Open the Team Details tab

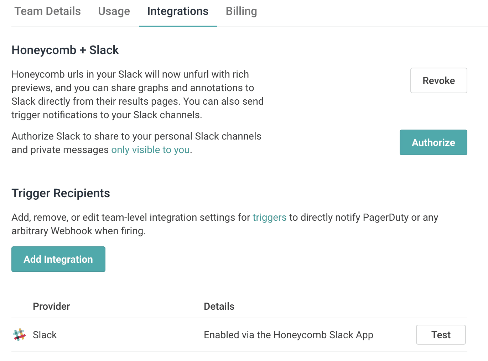point(48,11)
